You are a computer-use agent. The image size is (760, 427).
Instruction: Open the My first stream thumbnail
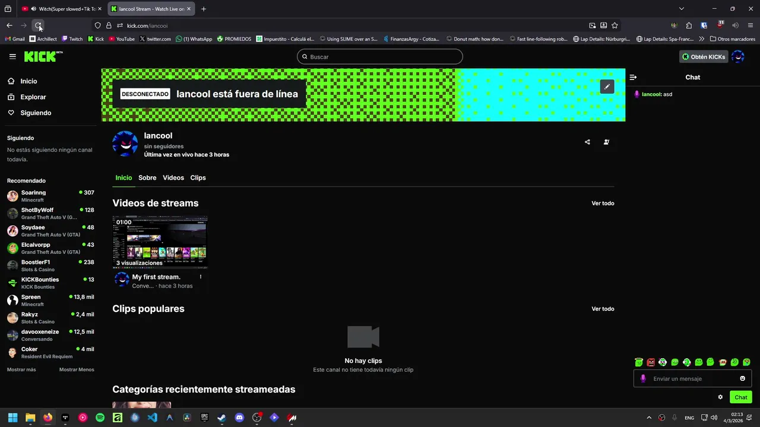[160, 242]
